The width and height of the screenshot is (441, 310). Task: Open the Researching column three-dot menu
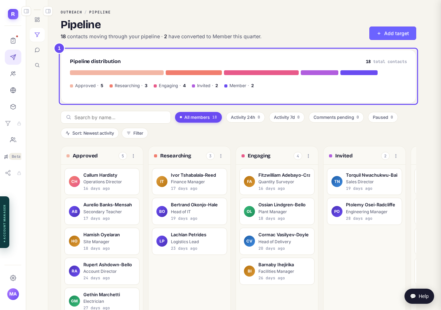point(221,156)
